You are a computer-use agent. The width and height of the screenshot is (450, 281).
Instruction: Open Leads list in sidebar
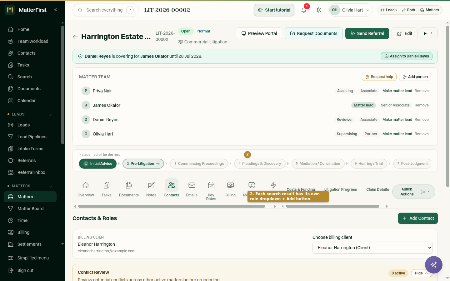click(x=30, y=125)
